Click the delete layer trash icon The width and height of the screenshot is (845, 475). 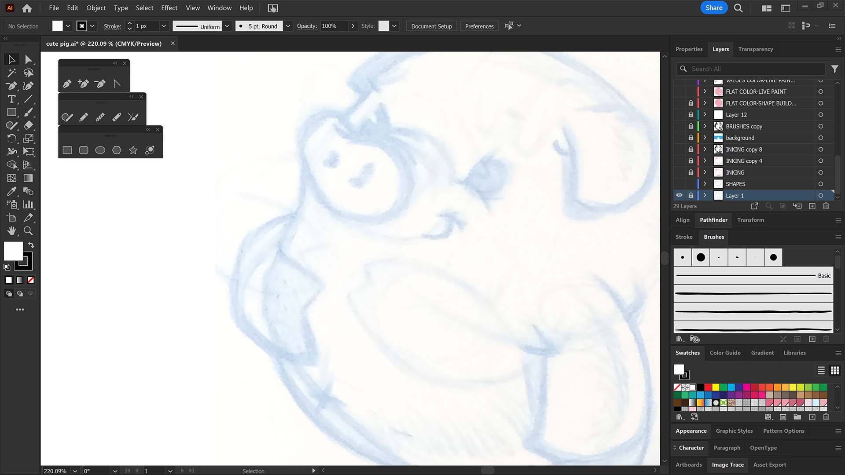[826, 206]
